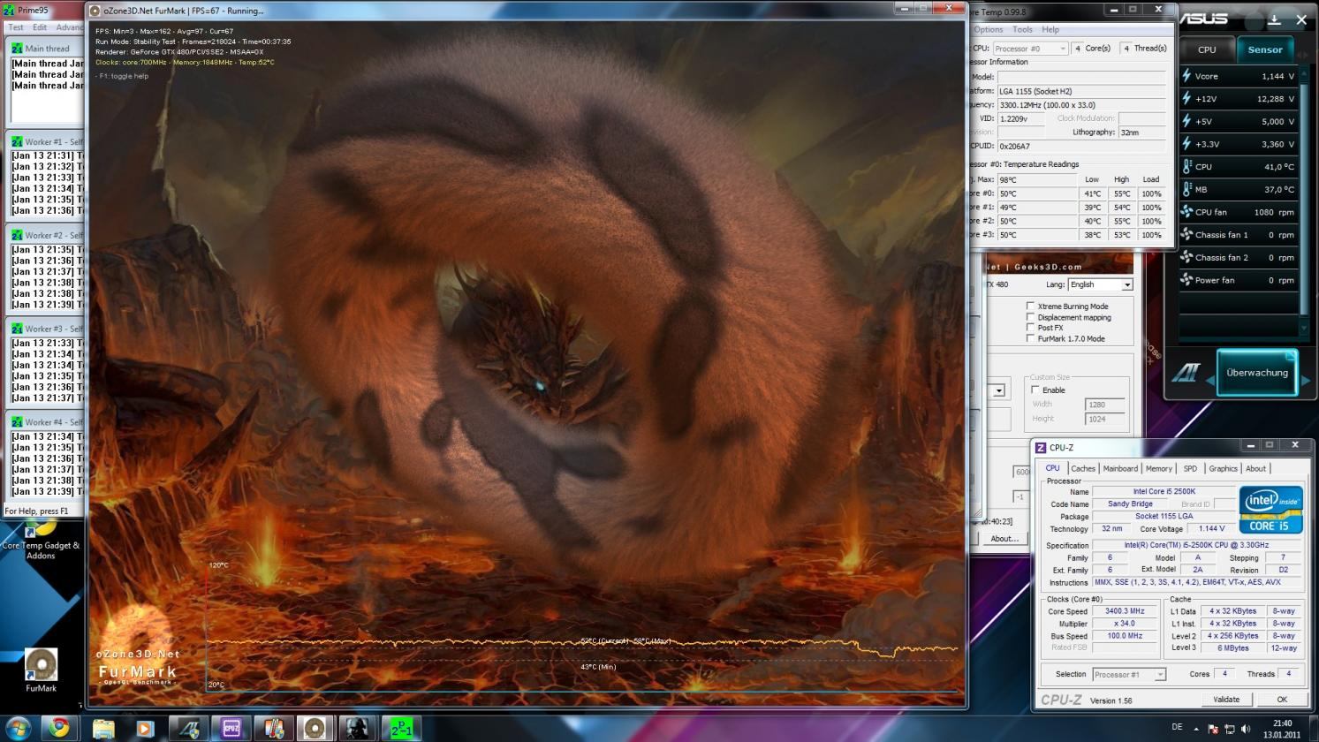
Task: Open the FurMark settings dropdown arrow
Action: point(999,390)
